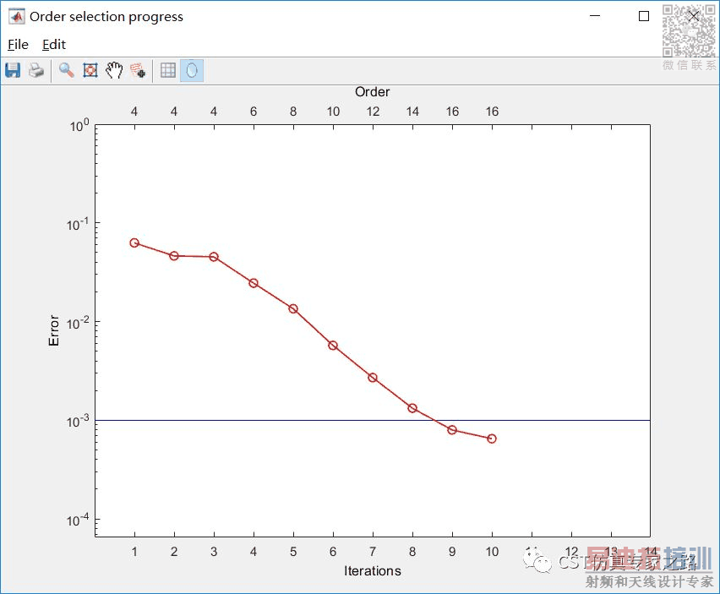
Task: Click the 10^-1 y-axis tick label
Action: (x=78, y=225)
